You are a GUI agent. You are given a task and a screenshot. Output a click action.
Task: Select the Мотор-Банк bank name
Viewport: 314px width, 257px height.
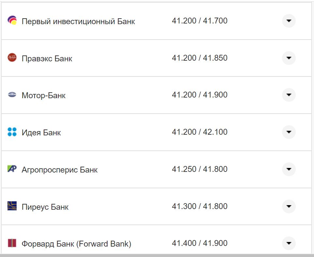[x=44, y=96]
